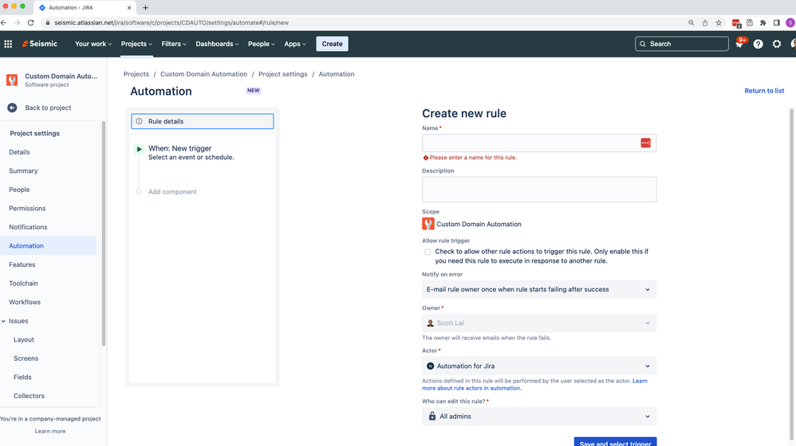Viewport: 796px width, 446px height.
Task: Open the Apps dropdown menu
Action: click(x=295, y=44)
